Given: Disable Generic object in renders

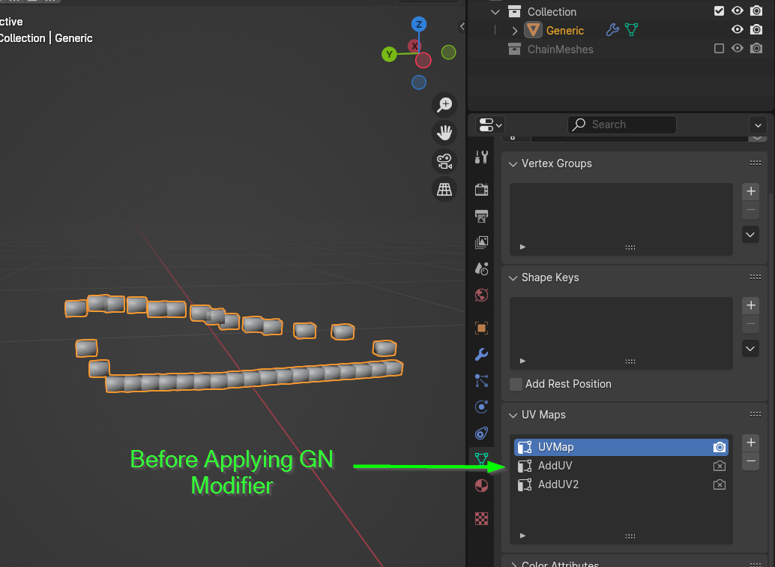Looking at the screenshot, I should (x=756, y=30).
